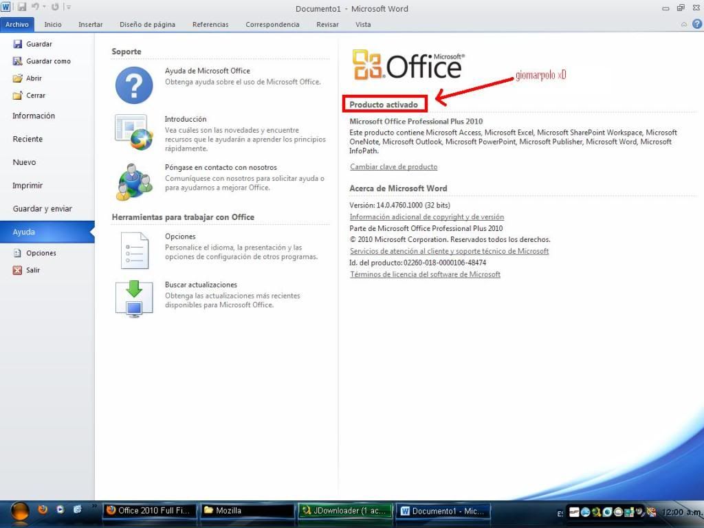Switch to the Revisar tab
Image resolution: width=704 pixels, height=528 pixels.
[x=327, y=24]
